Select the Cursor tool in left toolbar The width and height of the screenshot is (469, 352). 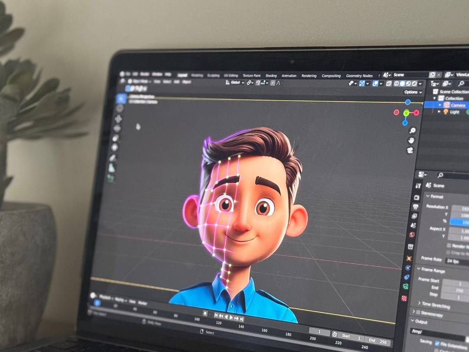pyautogui.click(x=120, y=108)
